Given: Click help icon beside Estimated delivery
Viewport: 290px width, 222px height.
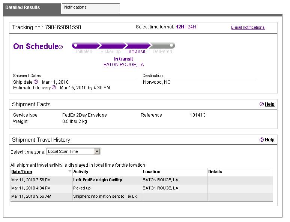Looking at the screenshot, I should coord(54,87).
